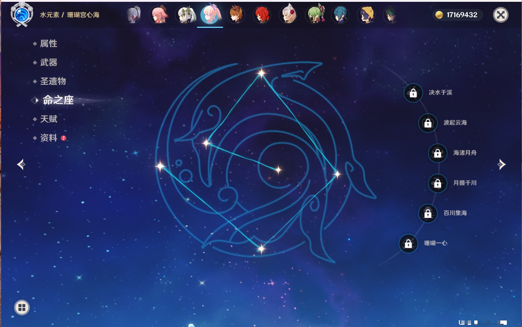Select the 珊瑚一心 constellation label
The image size is (522, 327).
click(436, 243)
